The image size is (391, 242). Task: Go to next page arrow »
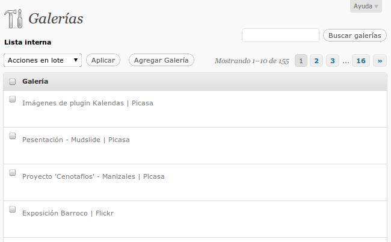tap(380, 61)
